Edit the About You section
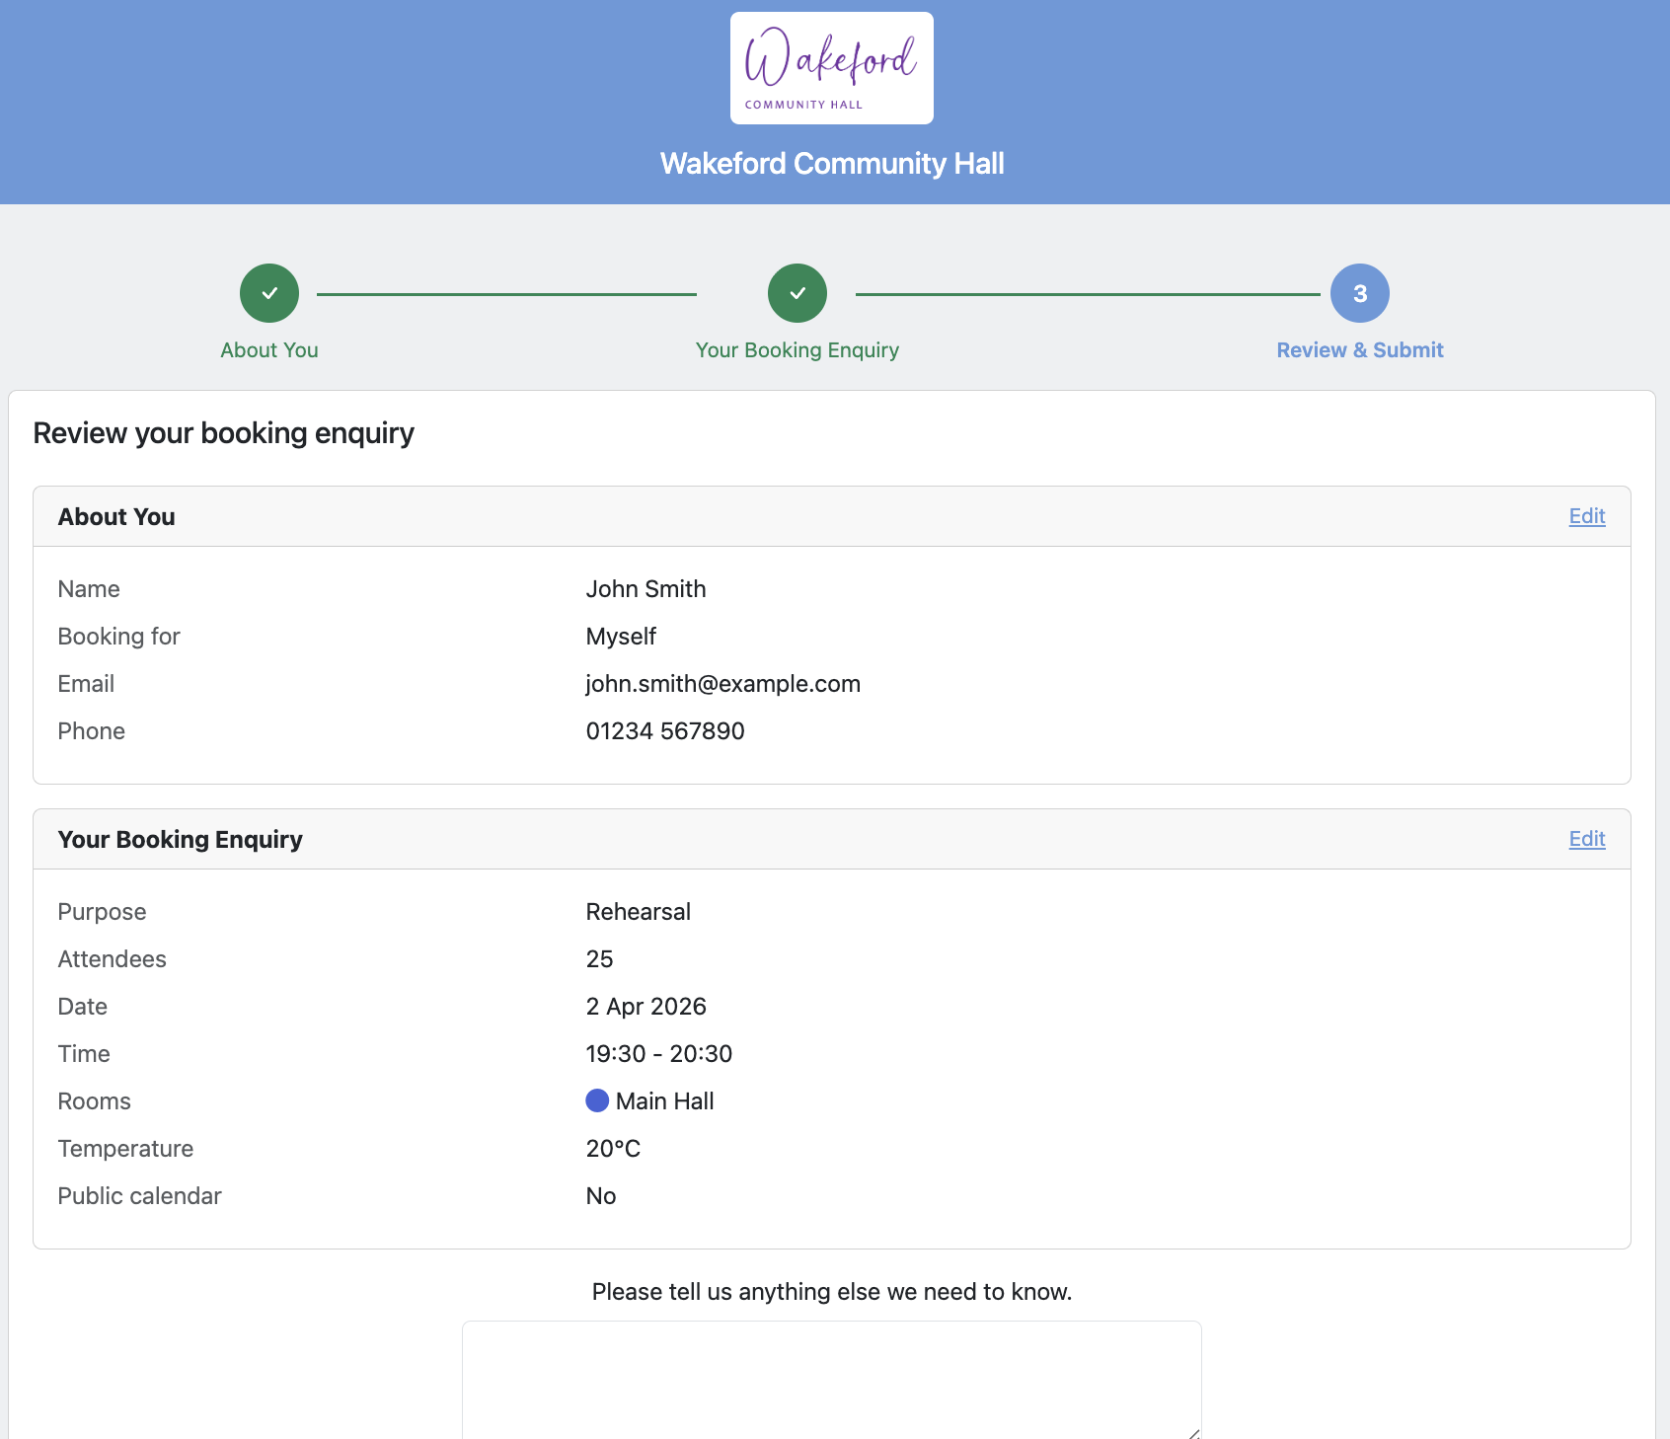Image resolution: width=1670 pixels, height=1439 pixels. point(1586,516)
